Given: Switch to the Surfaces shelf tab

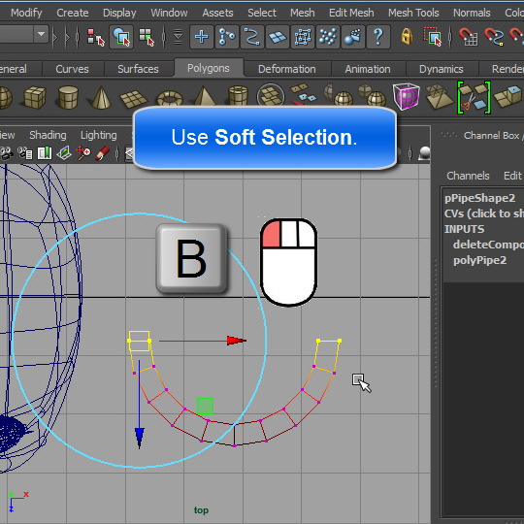Looking at the screenshot, I should click(x=138, y=69).
